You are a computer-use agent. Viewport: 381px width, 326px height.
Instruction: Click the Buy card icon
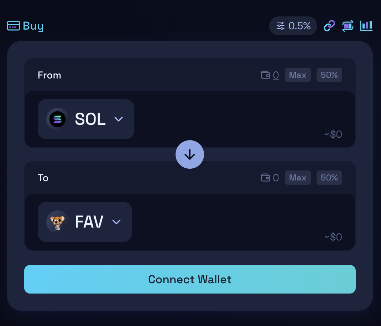[14, 26]
